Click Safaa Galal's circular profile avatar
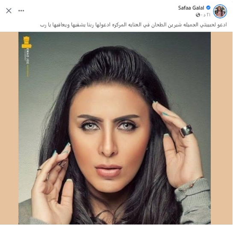Image resolution: width=236 pixels, height=226 pixels. (220, 11)
